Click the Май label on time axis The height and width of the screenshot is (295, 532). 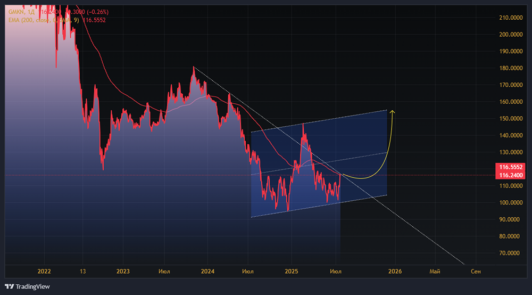(x=435, y=271)
